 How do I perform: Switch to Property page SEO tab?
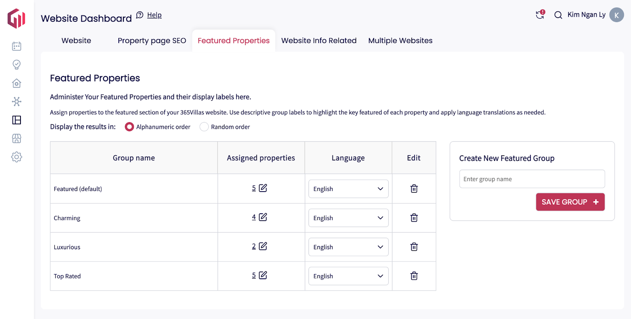(152, 41)
